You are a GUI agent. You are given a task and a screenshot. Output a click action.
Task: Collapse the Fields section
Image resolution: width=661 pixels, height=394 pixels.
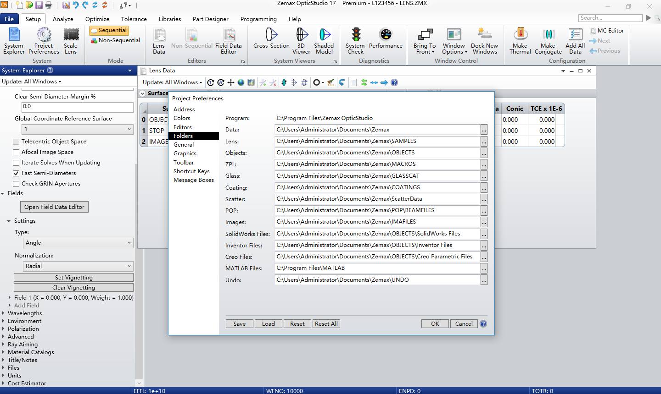3,193
